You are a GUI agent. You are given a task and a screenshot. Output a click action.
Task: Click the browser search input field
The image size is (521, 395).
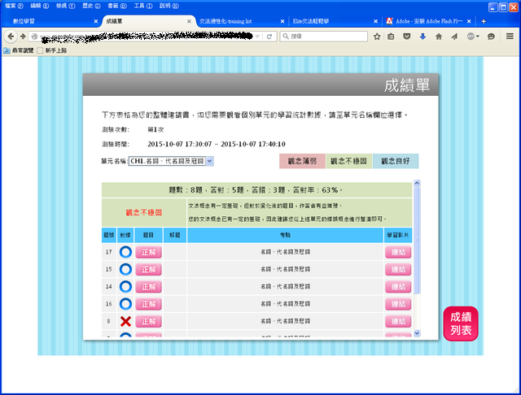pos(326,37)
